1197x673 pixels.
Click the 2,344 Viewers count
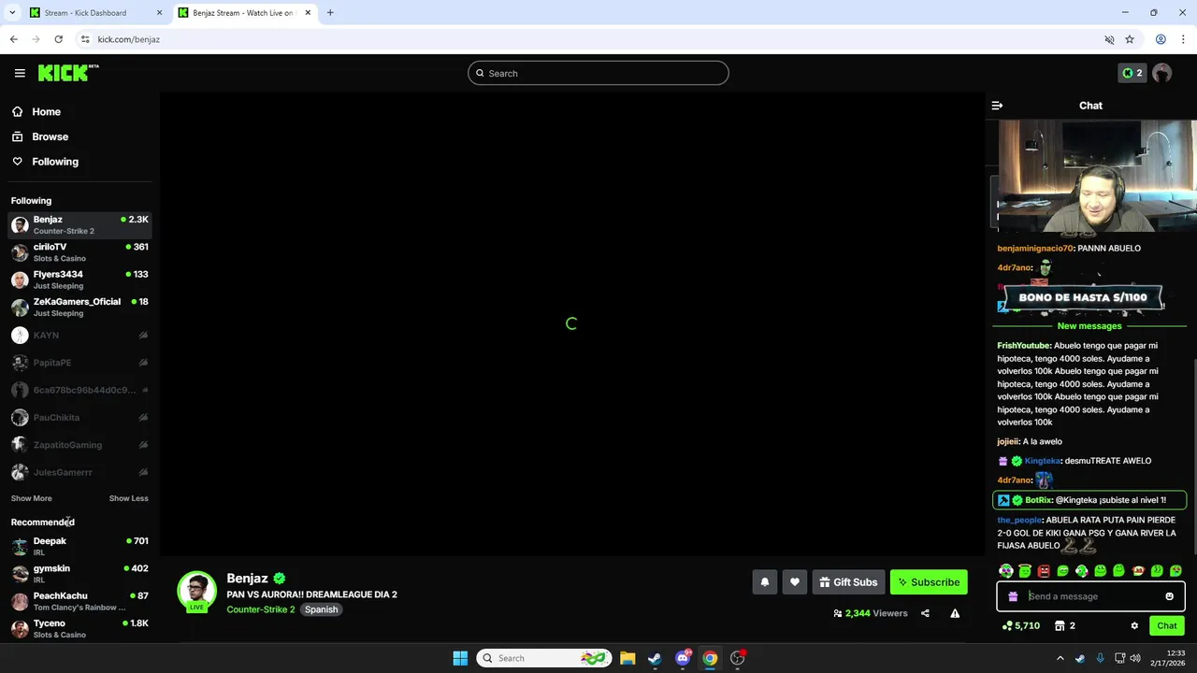point(871,613)
